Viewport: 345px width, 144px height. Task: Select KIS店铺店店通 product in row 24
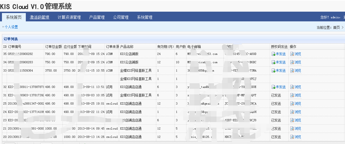click(131, 112)
